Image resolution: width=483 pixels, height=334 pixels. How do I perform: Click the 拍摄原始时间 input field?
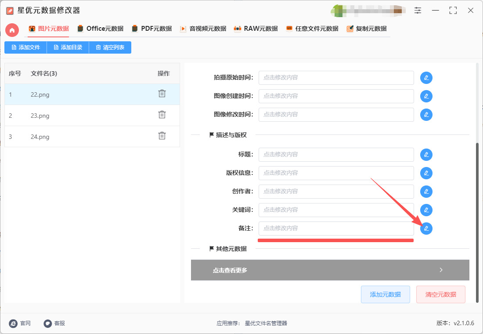(336, 78)
